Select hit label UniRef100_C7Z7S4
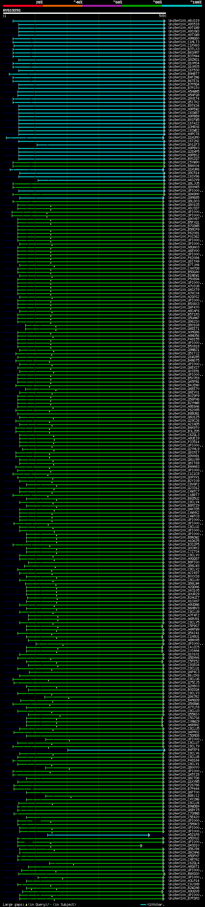Screen dimensions: 205x907 tap(184, 551)
